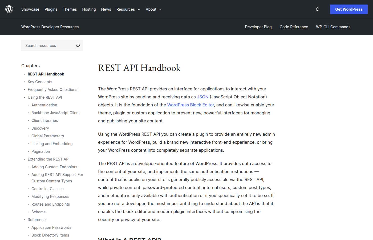This screenshot has height=240, width=373.
Task: Open Backbone JavaScript Client chapter
Action: pyautogui.click(x=56, y=113)
